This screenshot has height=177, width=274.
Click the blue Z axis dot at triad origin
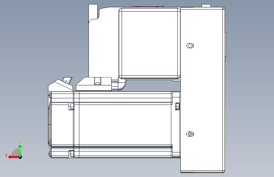[x=21, y=157]
